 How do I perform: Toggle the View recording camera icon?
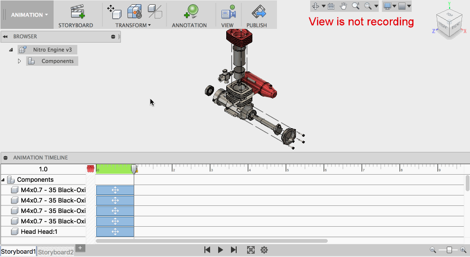point(228,11)
